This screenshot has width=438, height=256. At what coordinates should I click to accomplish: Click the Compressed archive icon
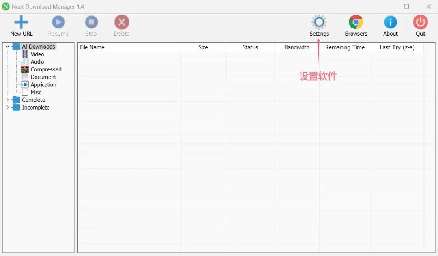click(x=25, y=69)
